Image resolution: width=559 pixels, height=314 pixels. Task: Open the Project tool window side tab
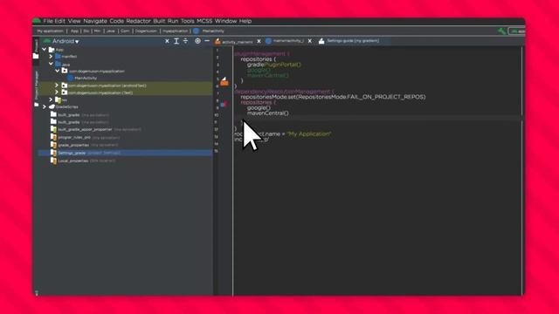click(36, 45)
